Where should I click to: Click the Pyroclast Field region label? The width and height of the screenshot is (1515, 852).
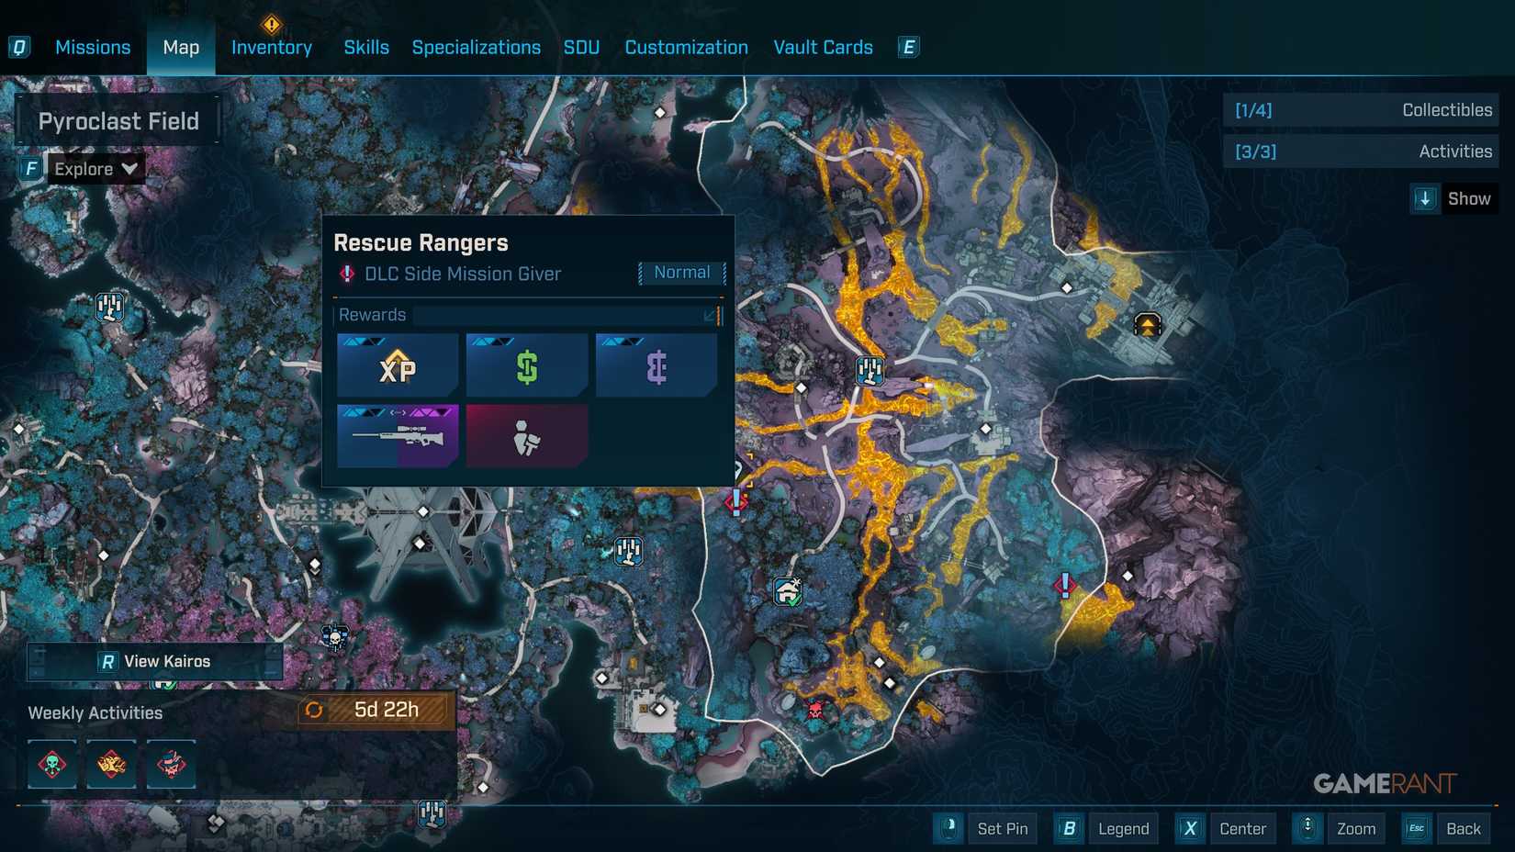pos(118,121)
